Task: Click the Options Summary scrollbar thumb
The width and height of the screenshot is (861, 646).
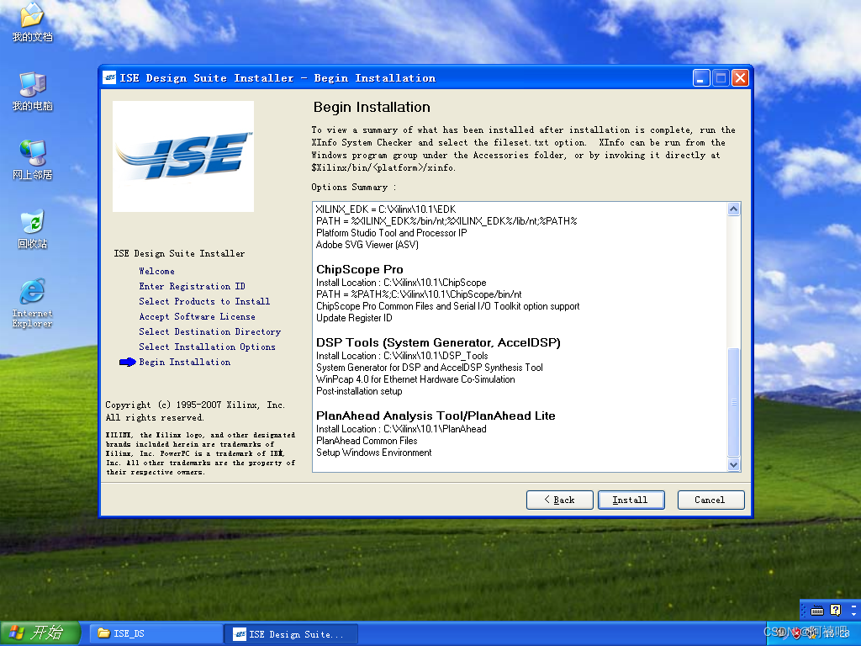Action: [x=733, y=402]
